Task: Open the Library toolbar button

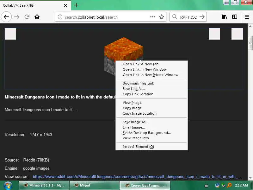Action: [225, 17]
